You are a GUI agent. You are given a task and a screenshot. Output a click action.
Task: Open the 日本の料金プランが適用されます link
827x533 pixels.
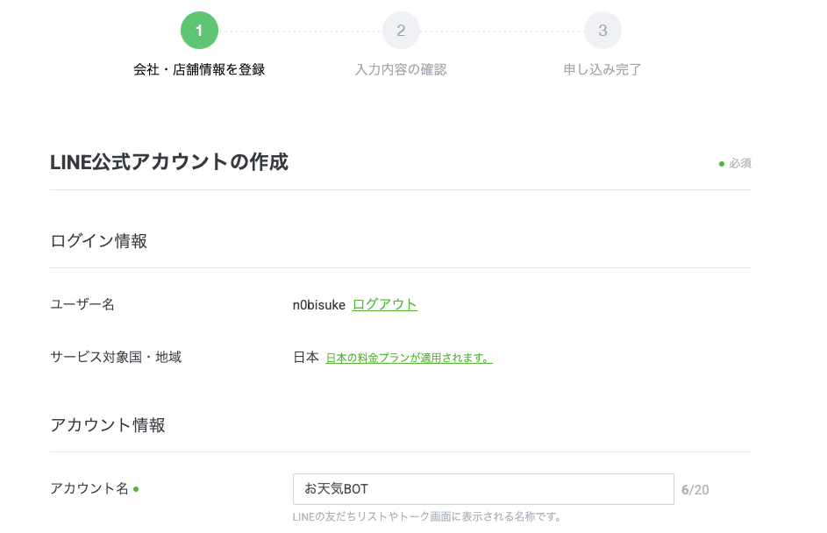click(x=410, y=358)
